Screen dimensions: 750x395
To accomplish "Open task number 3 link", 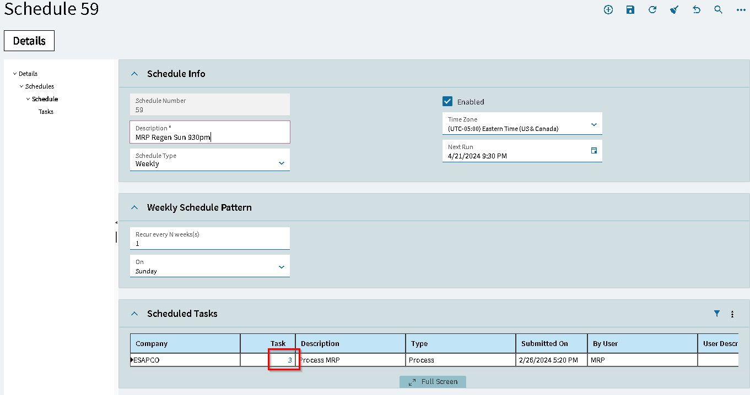I will (x=290, y=360).
